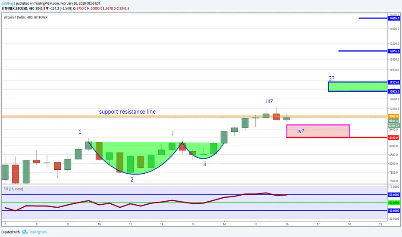Image resolution: width=402 pixels, height=237 pixels.
Task: Click the 40.0000 RSI level label
Action: pyautogui.click(x=394, y=211)
